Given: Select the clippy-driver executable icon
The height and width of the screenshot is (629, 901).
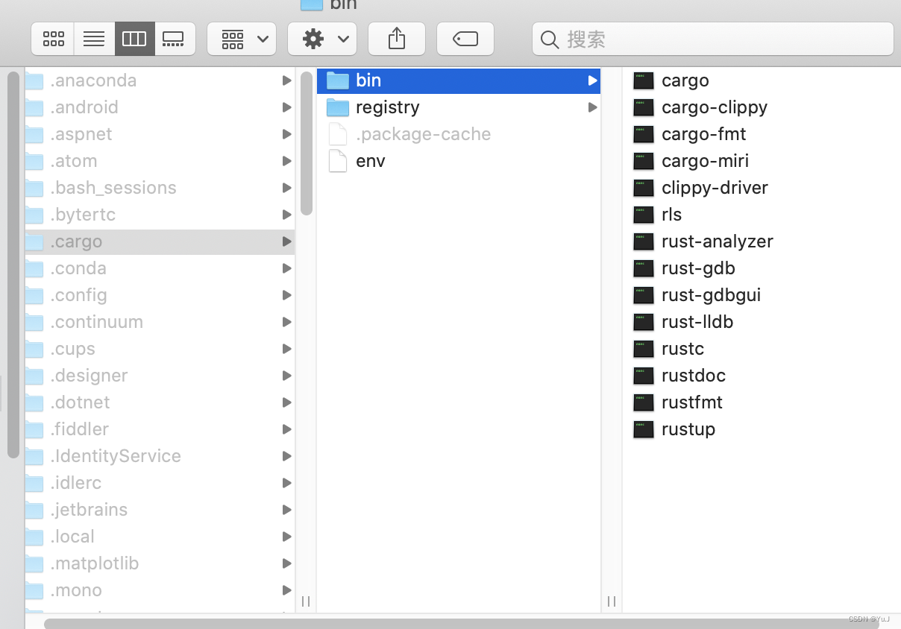Looking at the screenshot, I should pyautogui.click(x=644, y=188).
